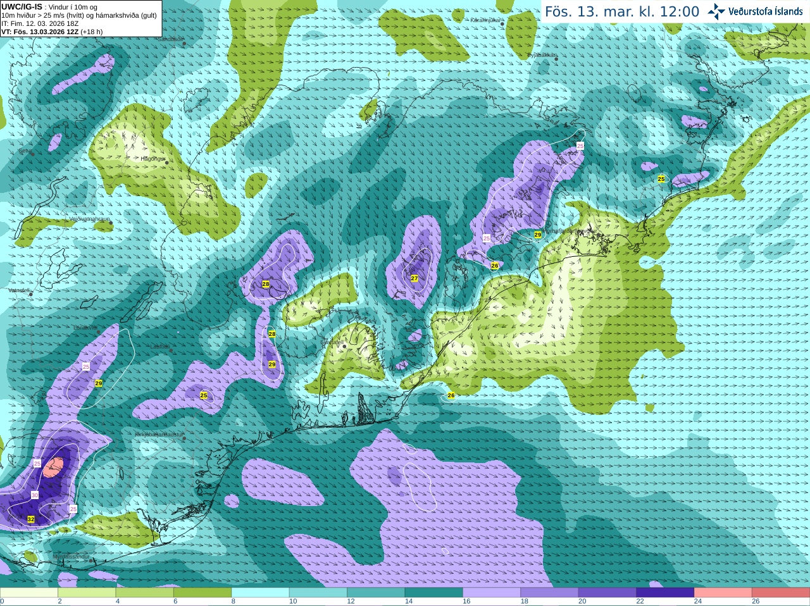Click the Setur place label
Viewport: 810px width, 606px height.
point(25,151)
